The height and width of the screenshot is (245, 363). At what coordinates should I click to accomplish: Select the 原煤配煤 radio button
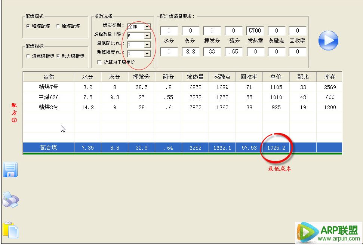pos(58,26)
